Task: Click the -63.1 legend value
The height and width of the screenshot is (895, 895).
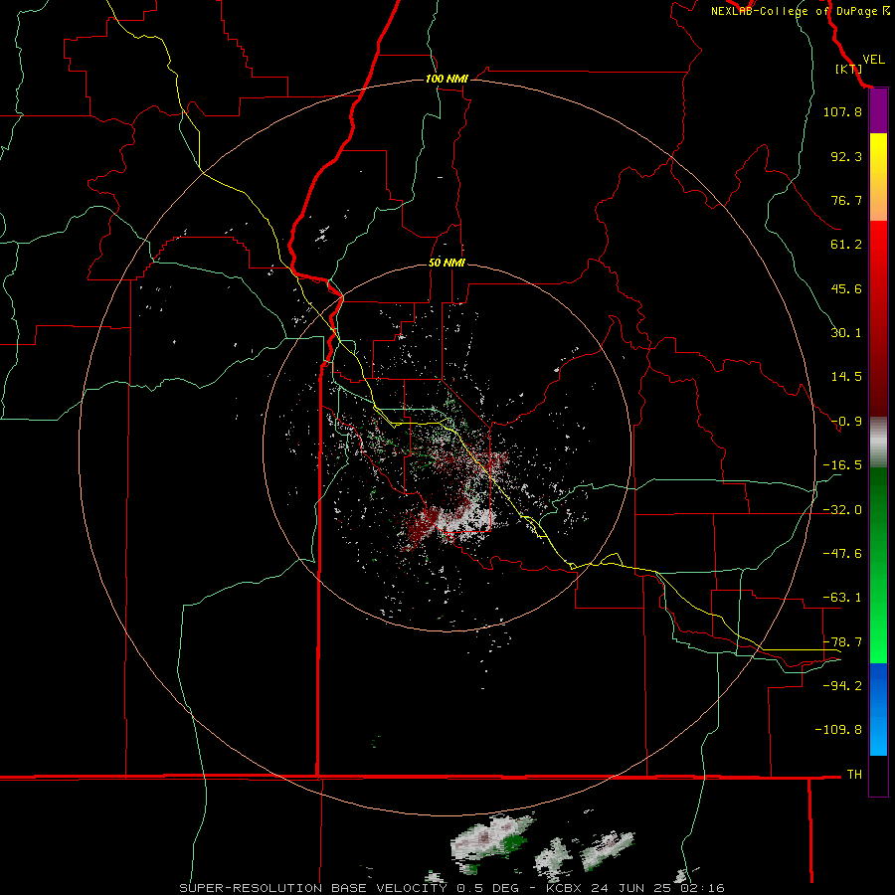Action: tap(842, 598)
